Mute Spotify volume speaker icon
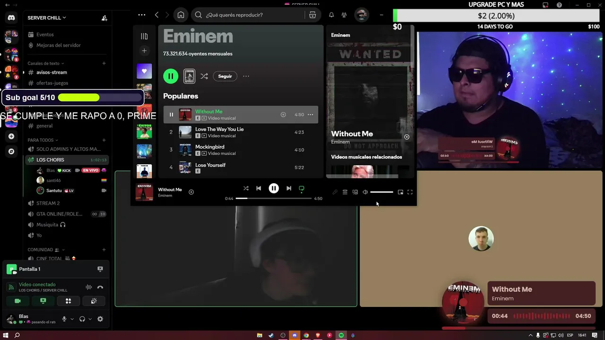Screen dimensions: 605x340 [365, 192]
